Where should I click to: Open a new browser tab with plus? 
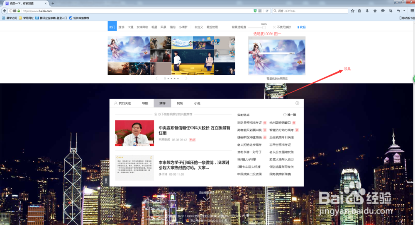(53, 3)
